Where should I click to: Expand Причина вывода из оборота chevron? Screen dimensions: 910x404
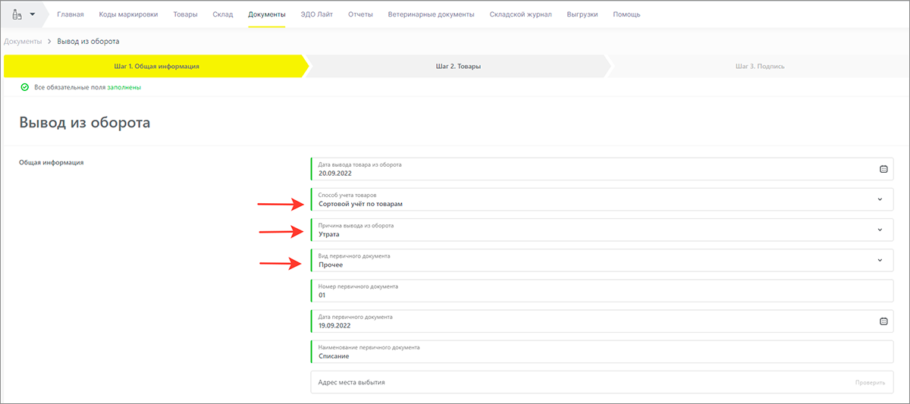pos(880,230)
